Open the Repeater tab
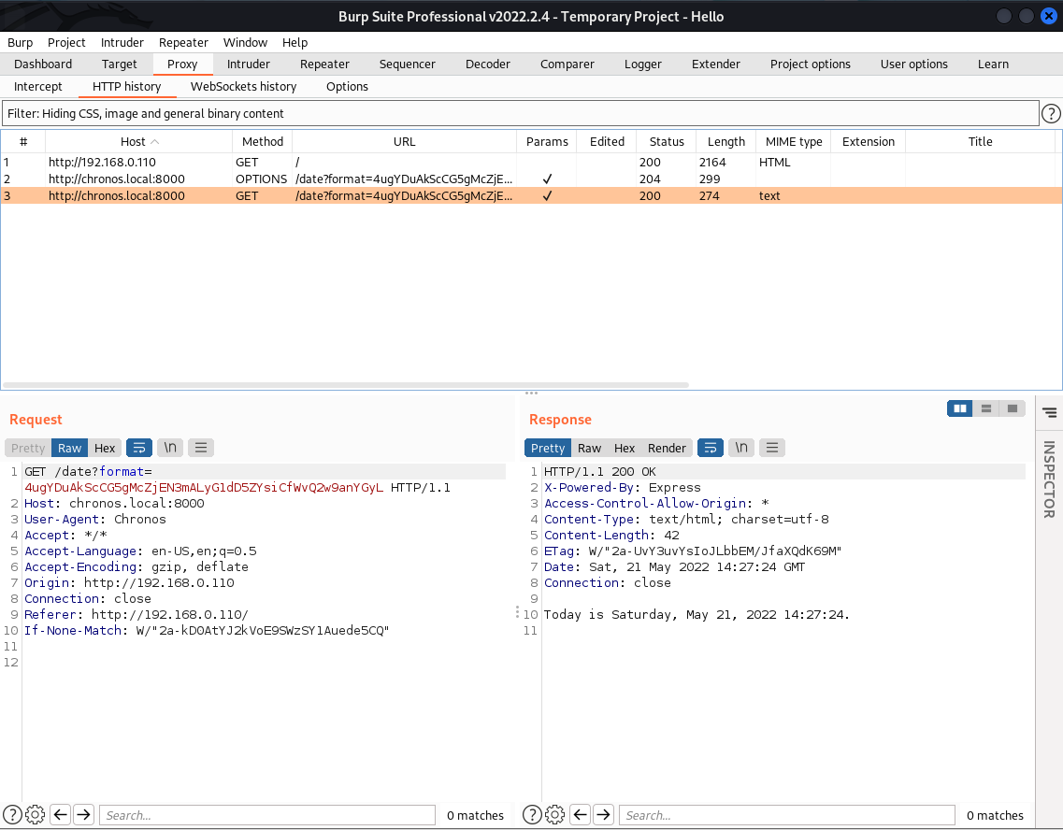Viewport: 1063px width, 830px height. pyautogui.click(x=324, y=64)
